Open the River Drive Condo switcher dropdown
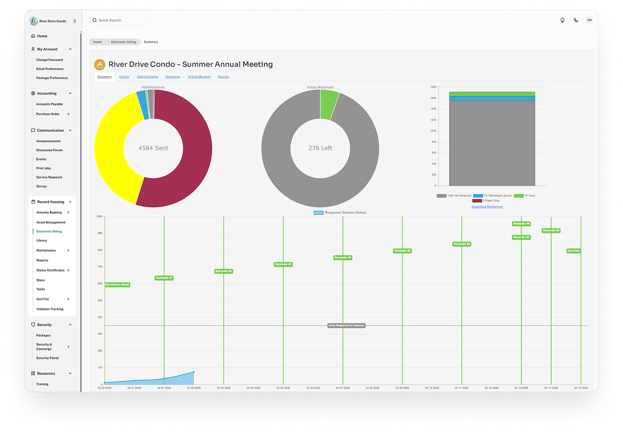 75,21
